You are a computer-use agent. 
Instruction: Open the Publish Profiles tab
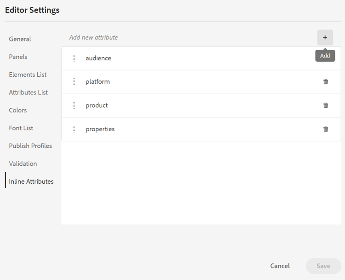[30, 146]
